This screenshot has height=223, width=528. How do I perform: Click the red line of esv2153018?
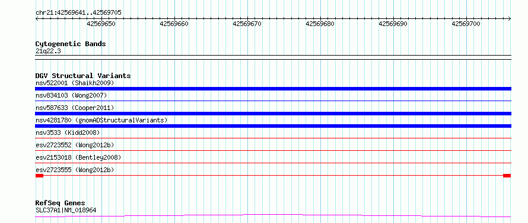(273, 163)
